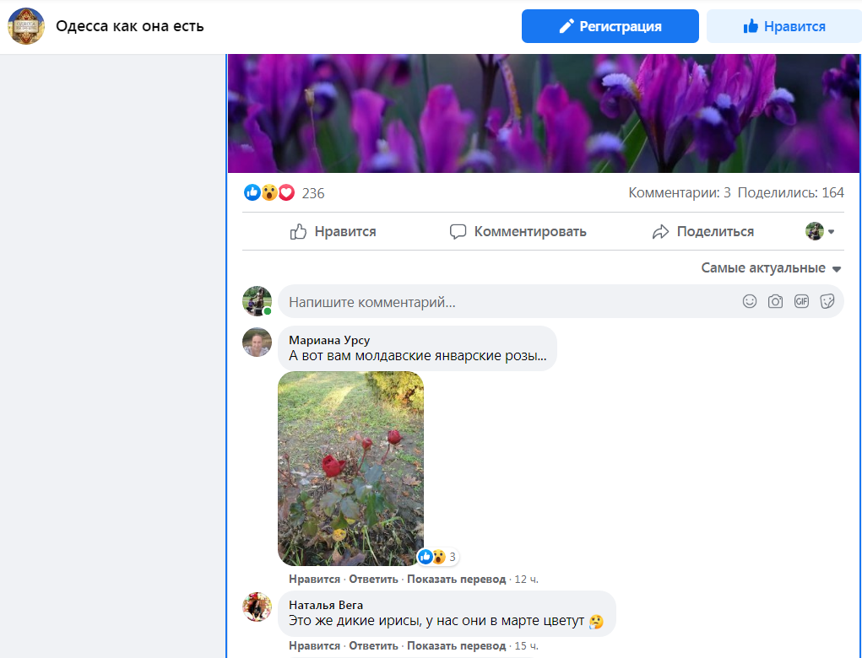
Task: Open Наталья Вега profile picture
Action: (257, 607)
